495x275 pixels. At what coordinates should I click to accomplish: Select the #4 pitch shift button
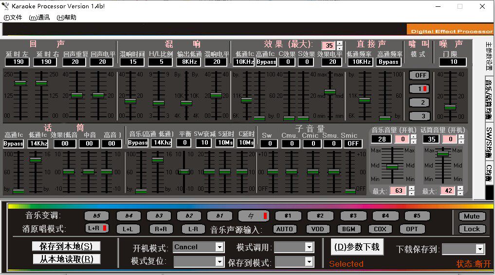[385, 216]
